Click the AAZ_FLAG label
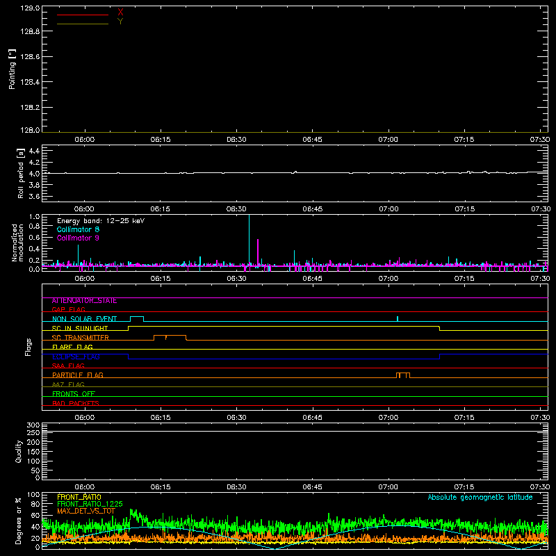Viewport: 556px width, 556px height. (68, 384)
